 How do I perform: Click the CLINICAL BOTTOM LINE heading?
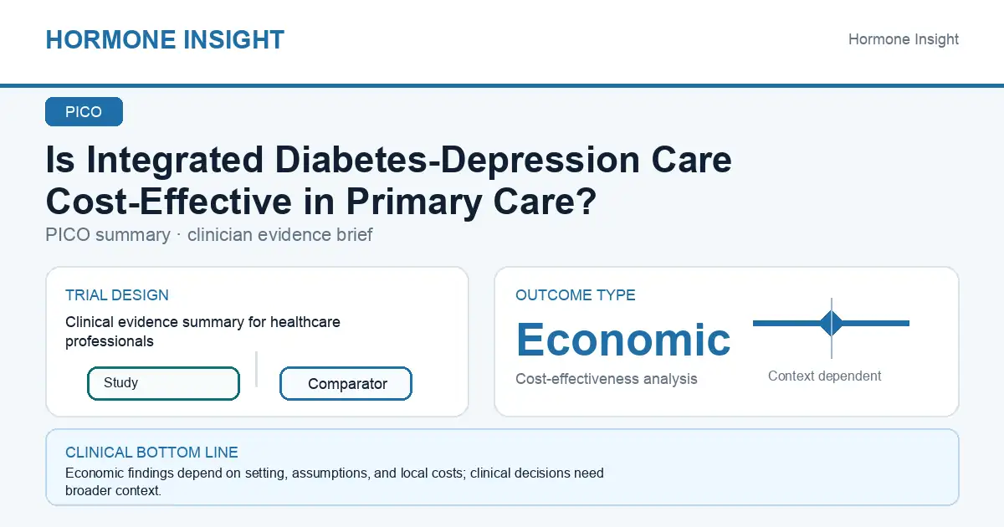[151, 453]
